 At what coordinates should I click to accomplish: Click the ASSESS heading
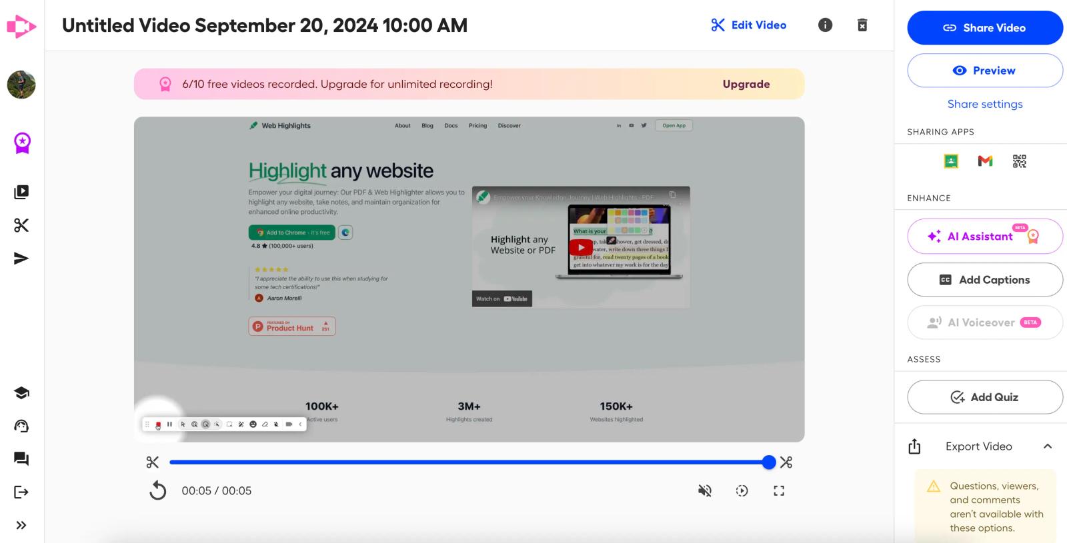click(924, 359)
